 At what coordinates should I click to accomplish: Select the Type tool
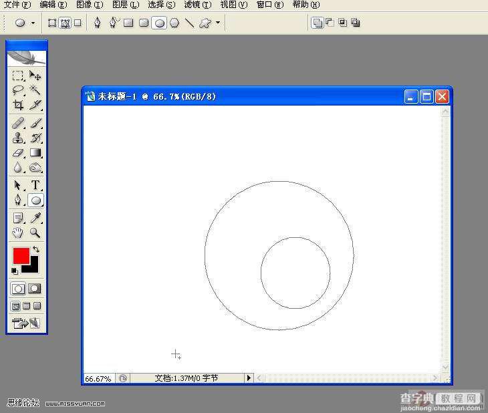[35, 185]
